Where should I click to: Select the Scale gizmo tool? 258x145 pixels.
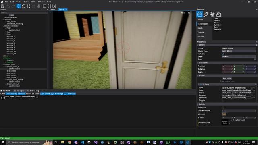pos(28,6)
